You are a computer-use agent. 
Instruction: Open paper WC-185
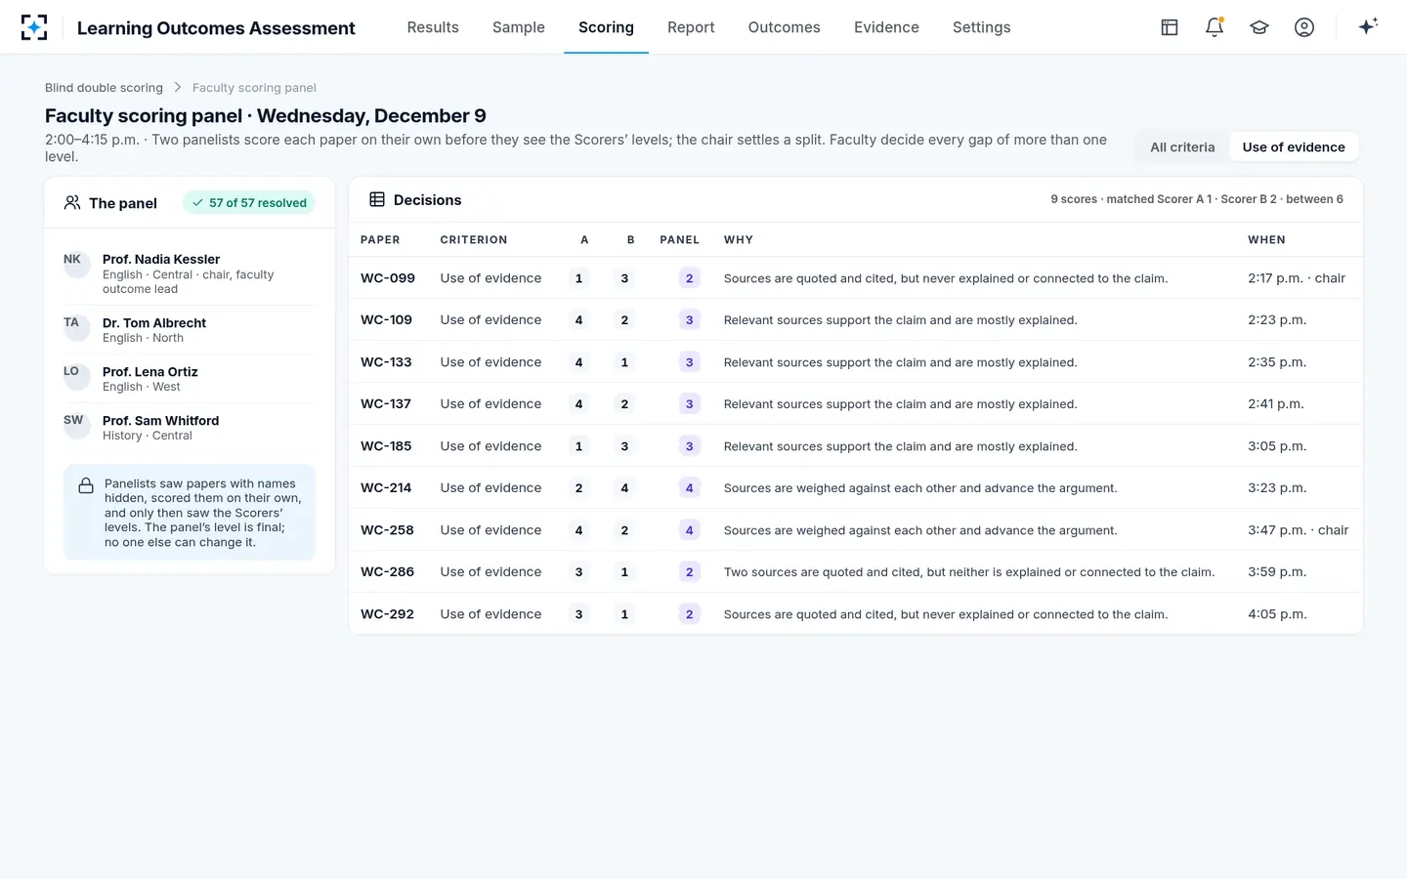[386, 446]
